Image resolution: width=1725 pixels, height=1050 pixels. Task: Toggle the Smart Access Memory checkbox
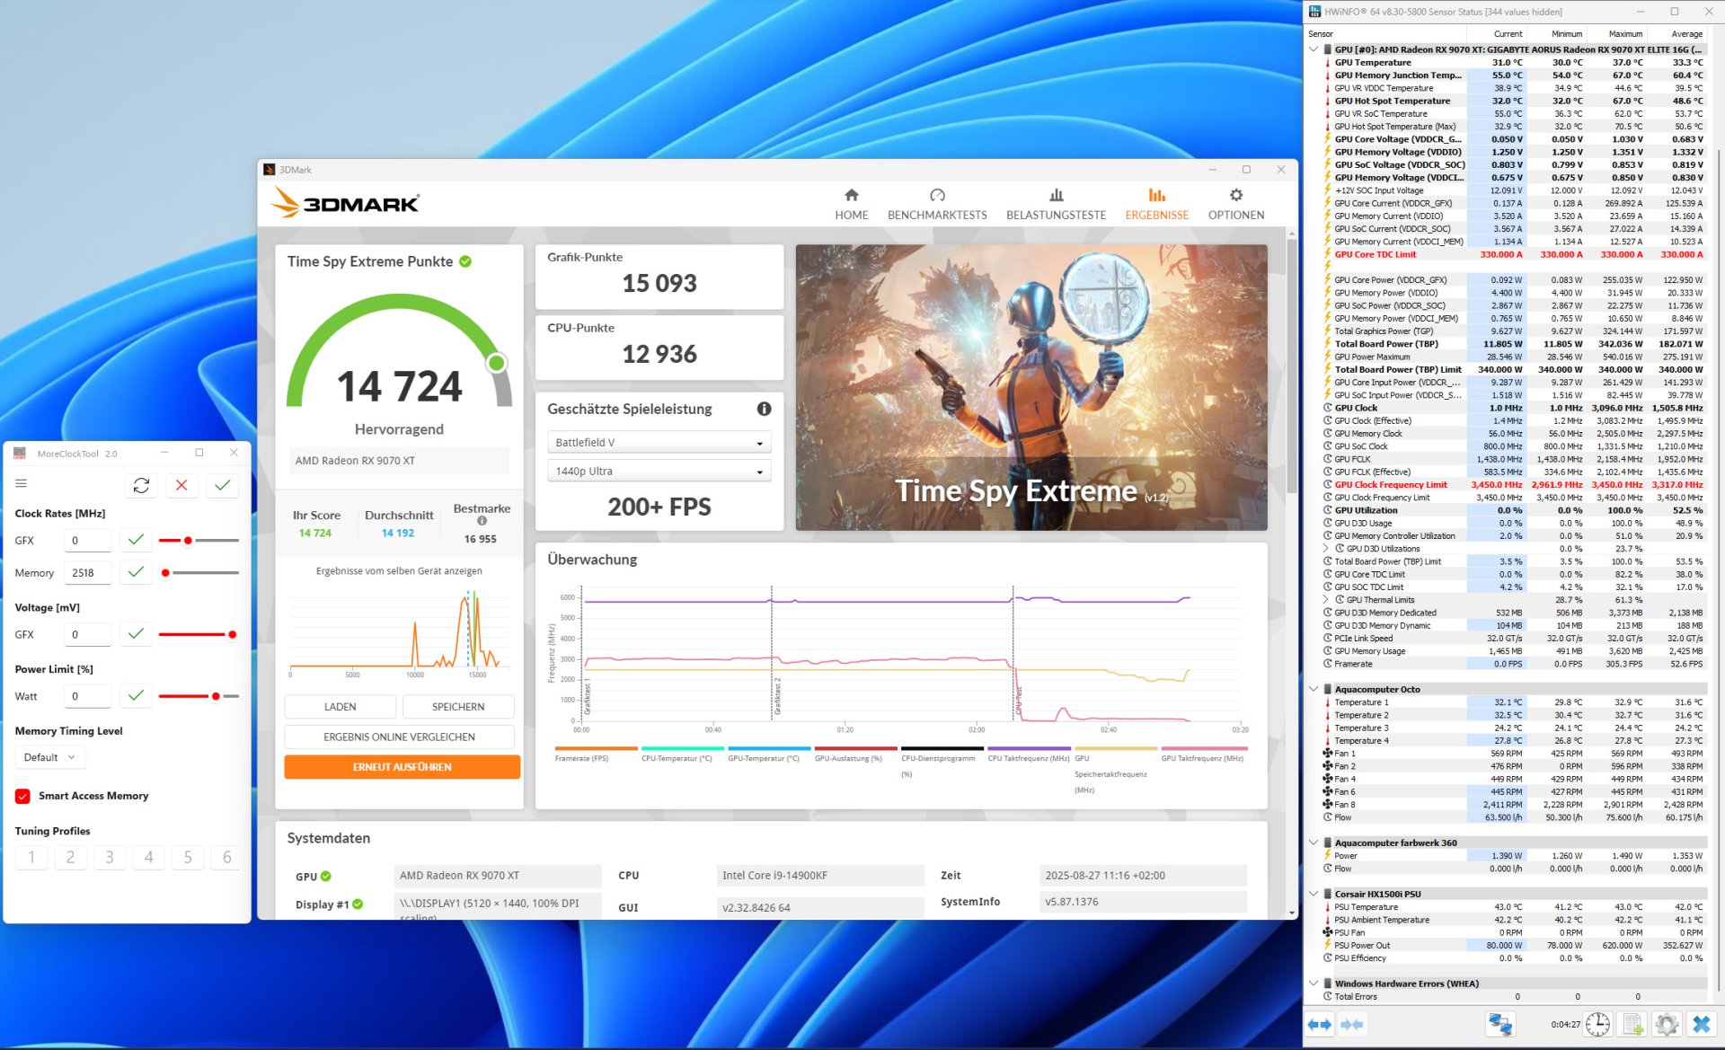[x=23, y=796]
